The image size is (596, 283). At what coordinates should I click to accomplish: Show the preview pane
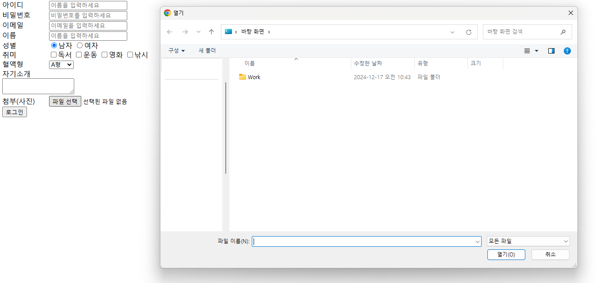coord(551,51)
